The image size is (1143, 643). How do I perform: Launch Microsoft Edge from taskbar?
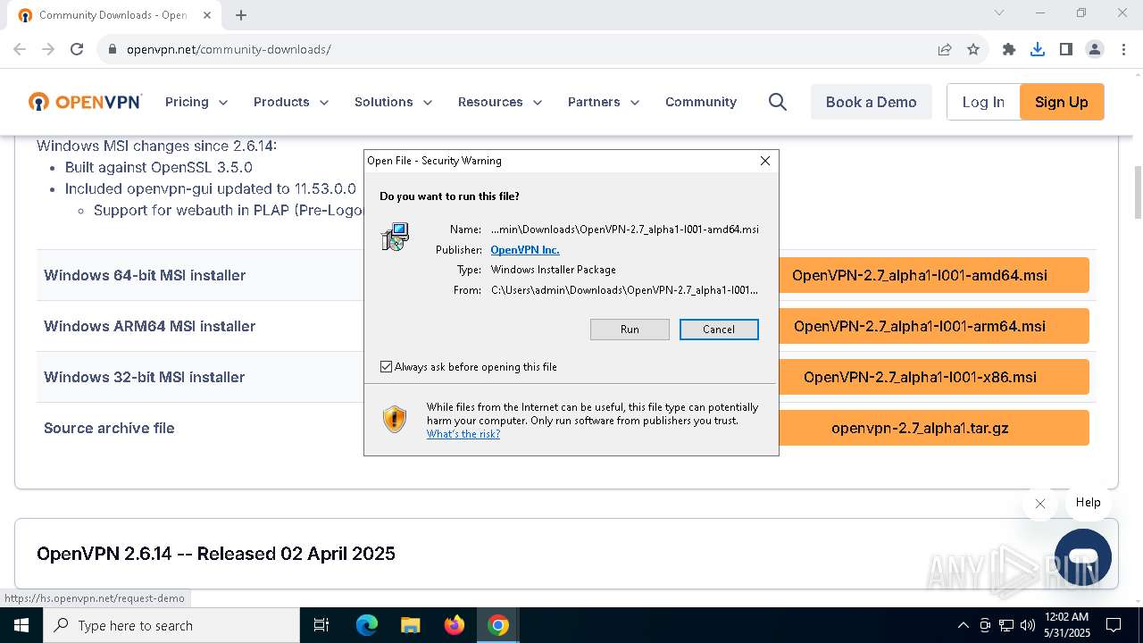pyautogui.click(x=367, y=625)
